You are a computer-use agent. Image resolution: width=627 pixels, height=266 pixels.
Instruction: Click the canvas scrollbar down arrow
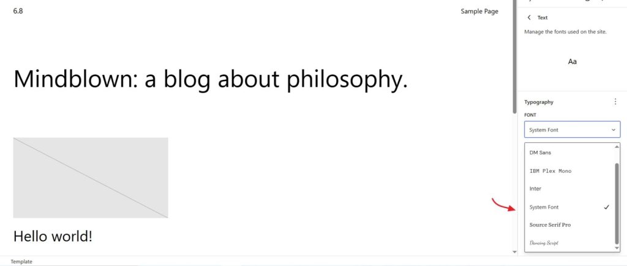click(514, 251)
